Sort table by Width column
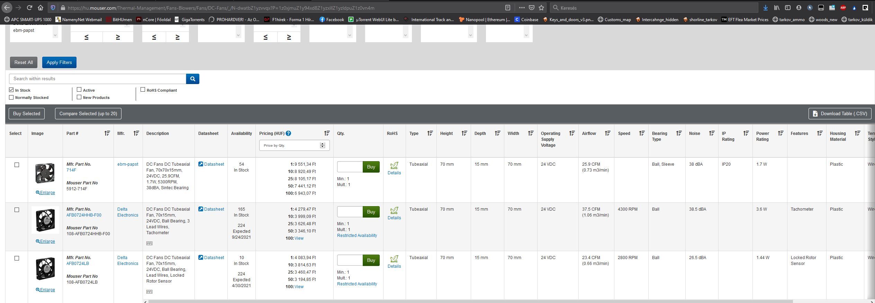The image size is (875, 303). pos(531,133)
